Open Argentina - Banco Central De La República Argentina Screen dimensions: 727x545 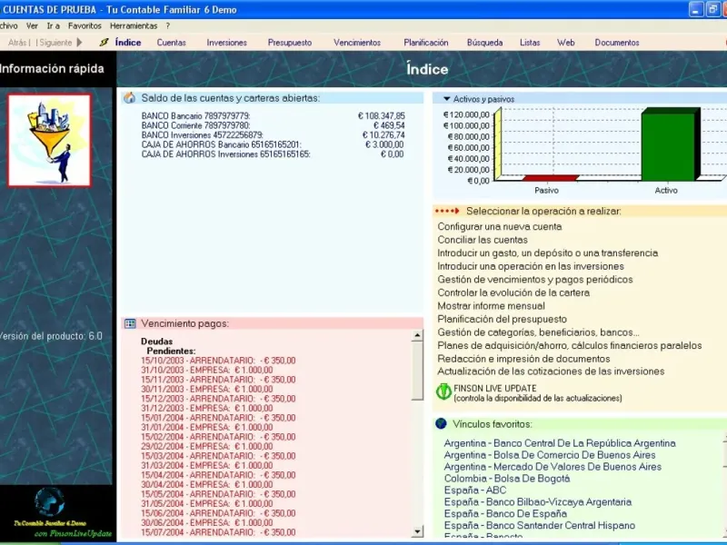560,443
